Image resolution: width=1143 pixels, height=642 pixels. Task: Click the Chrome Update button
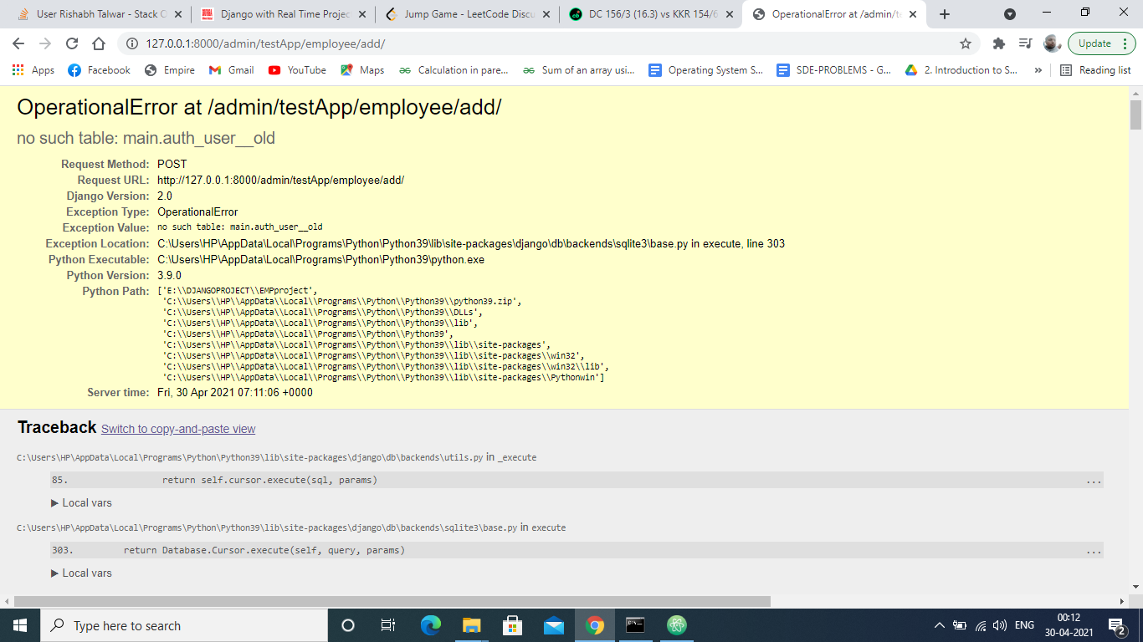[x=1101, y=43]
